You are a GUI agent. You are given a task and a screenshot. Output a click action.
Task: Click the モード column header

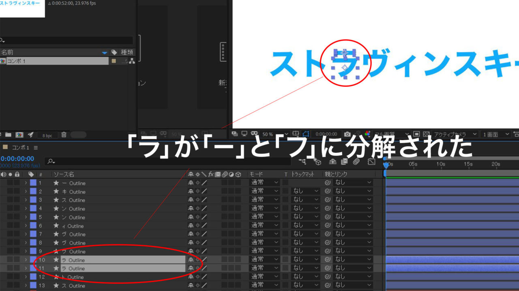(256, 174)
